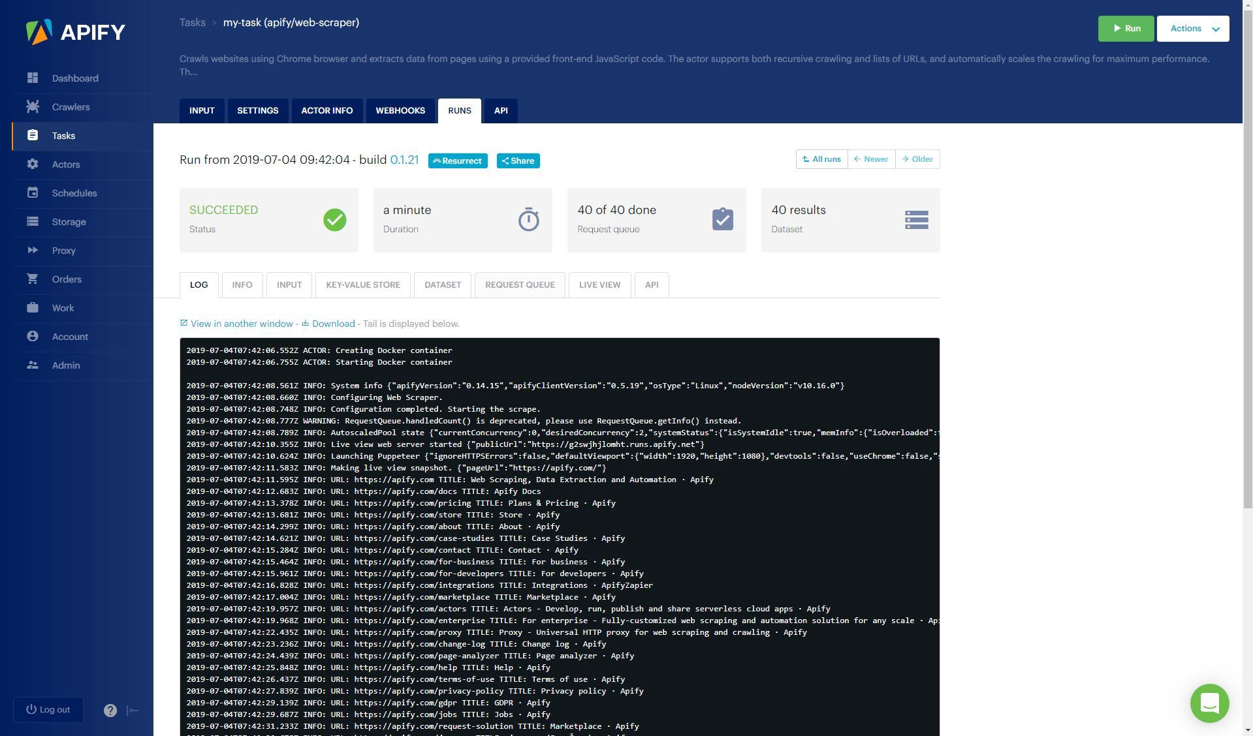The width and height of the screenshot is (1253, 736).
Task: Click the 'a minute' duration text
Action: pos(407,210)
